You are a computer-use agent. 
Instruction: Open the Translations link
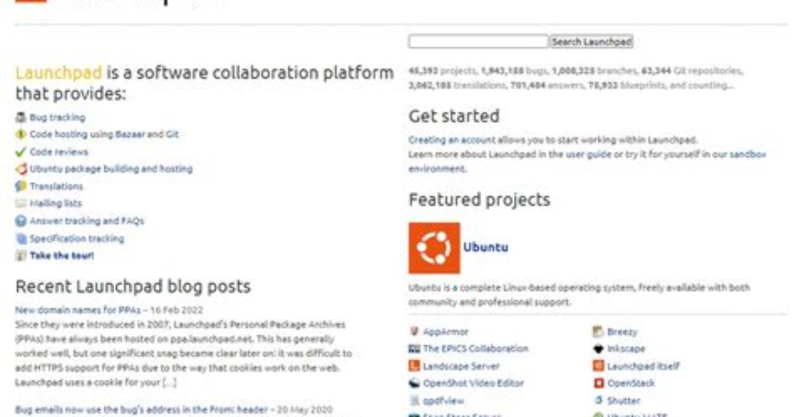(56, 186)
